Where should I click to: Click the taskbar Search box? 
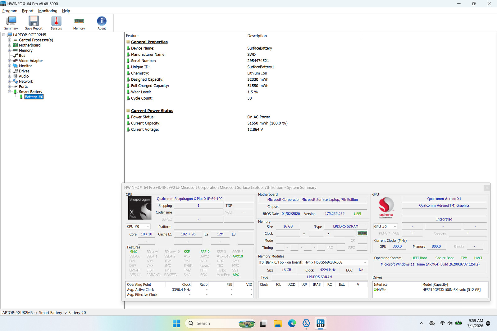point(220,323)
